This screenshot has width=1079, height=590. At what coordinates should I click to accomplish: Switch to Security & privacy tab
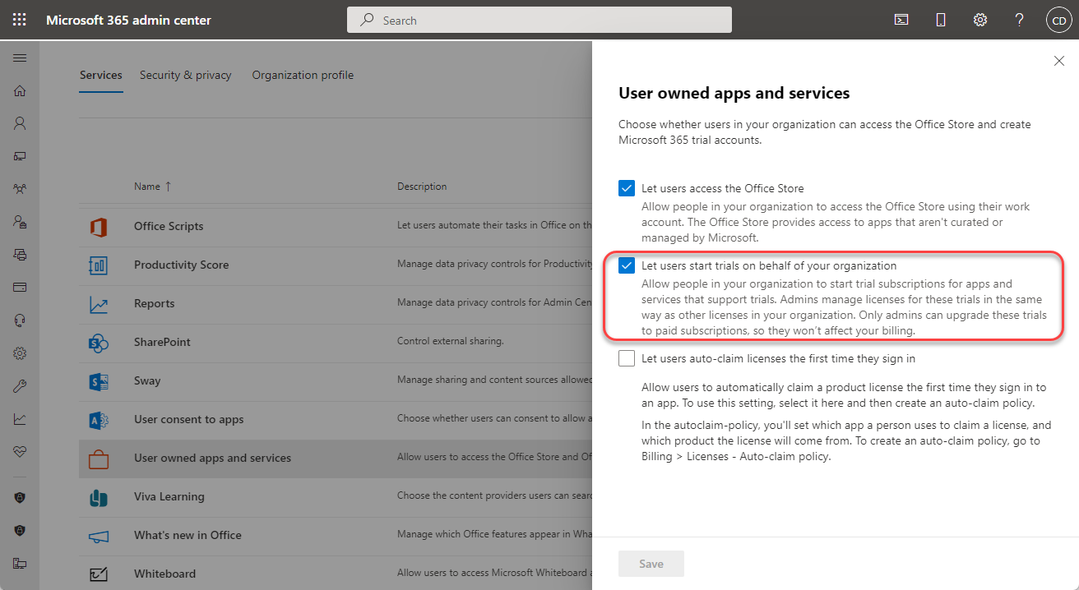coord(185,75)
